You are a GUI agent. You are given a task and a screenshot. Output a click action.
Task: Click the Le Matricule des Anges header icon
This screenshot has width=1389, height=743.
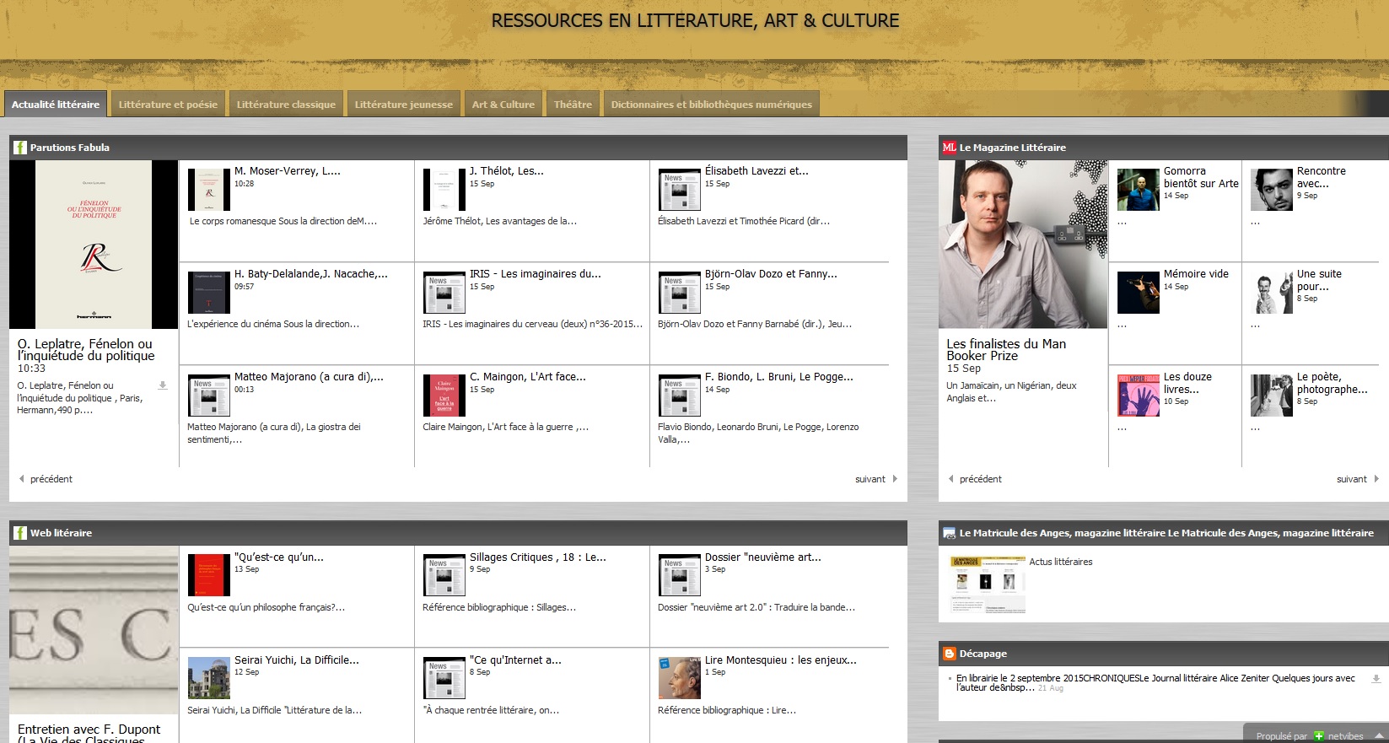[950, 533]
